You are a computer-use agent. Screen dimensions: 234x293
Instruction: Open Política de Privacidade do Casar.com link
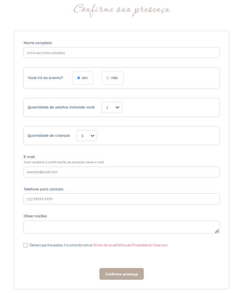click(x=142, y=245)
